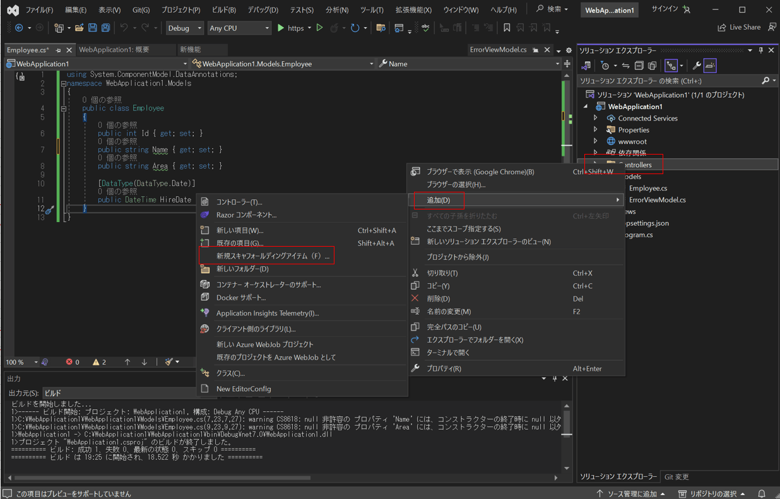Expand the Properties tree node
The height and width of the screenshot is (499, 780).
click(595, 130)
